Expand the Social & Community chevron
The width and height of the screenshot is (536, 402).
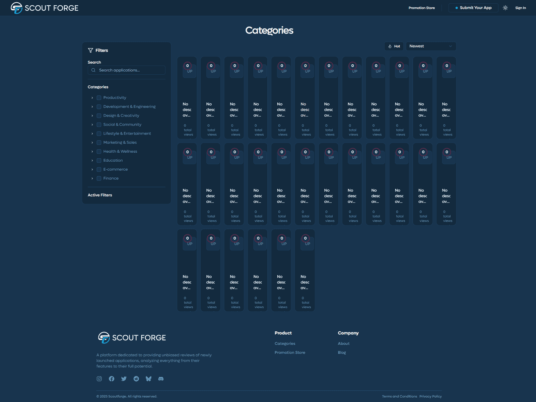92,125
